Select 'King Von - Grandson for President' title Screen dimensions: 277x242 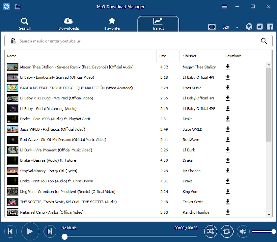click(68, 191)
